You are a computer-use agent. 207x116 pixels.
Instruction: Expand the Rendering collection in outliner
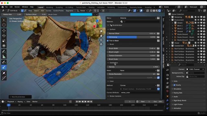169,17
